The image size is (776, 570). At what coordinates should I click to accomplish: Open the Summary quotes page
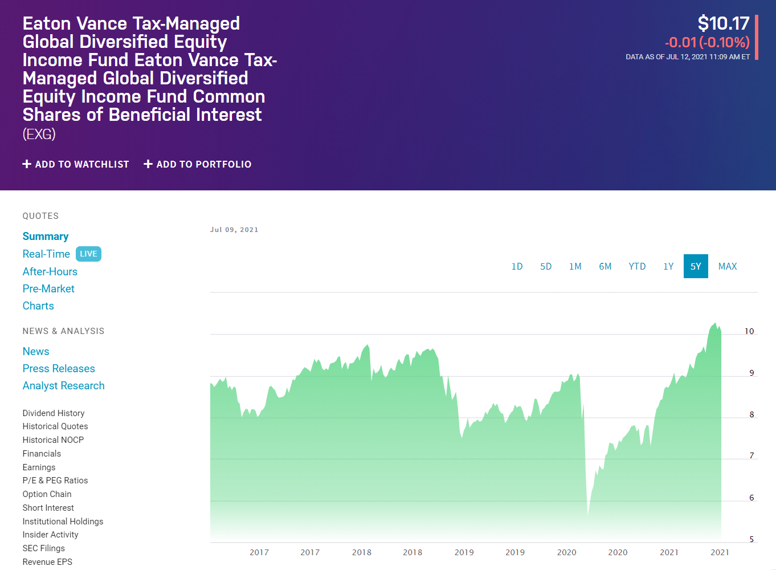pyautogui.click(x=46, y=237)
